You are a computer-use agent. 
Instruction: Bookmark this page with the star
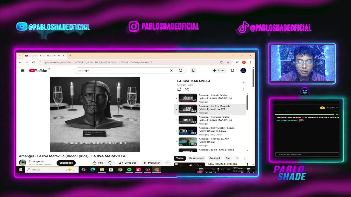pyautogui.click(x=228, y=62)
